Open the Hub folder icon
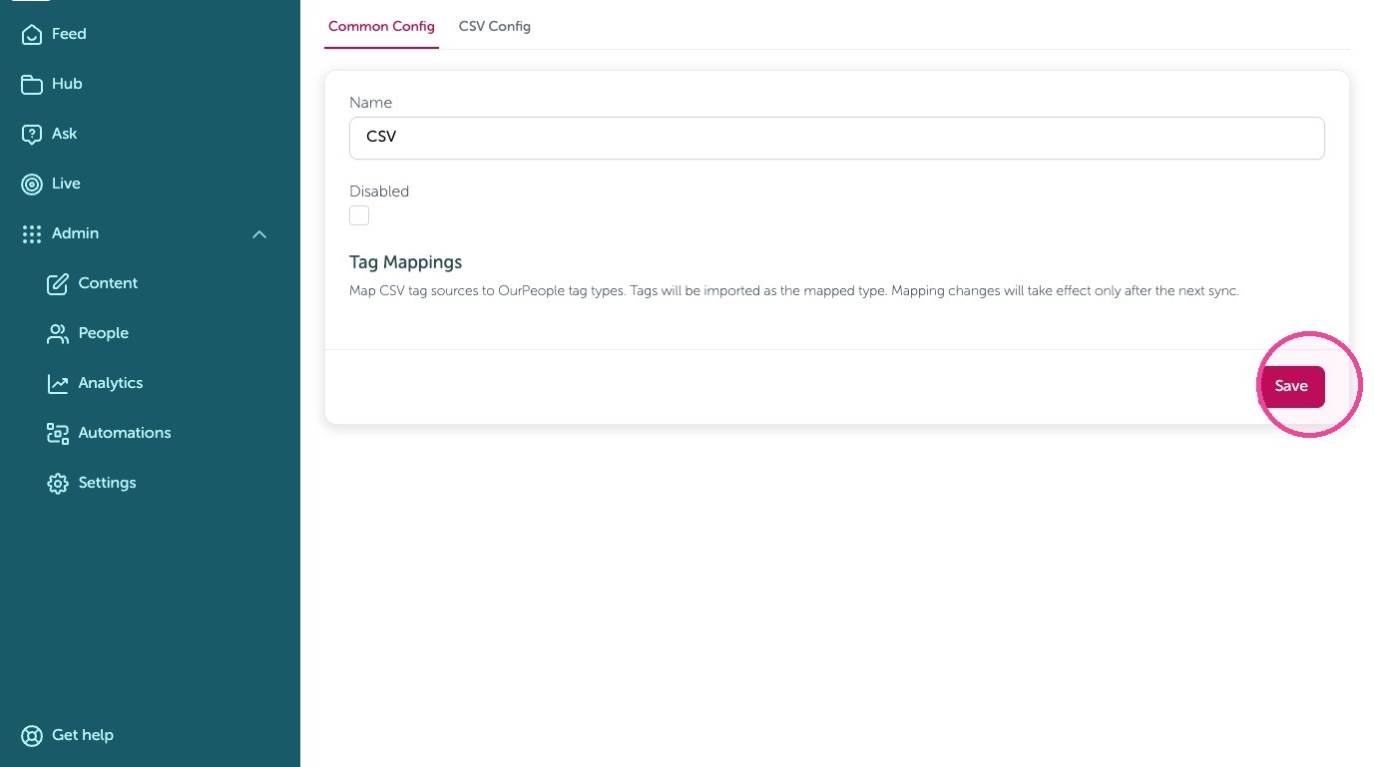This screenshot has height=767, width=1374. tap(32, 84)
